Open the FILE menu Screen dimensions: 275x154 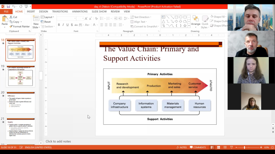pos(6,12)
